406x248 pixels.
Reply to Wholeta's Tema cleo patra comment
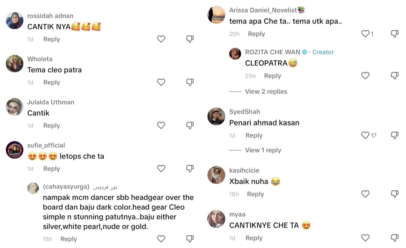pos(52,82)
